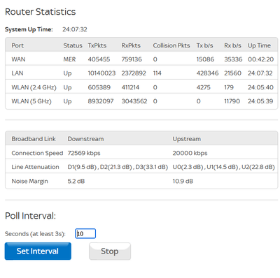The image size is (280, 278).
Task: Click downstream speed 72569 kbps
Action: [84, 153]
